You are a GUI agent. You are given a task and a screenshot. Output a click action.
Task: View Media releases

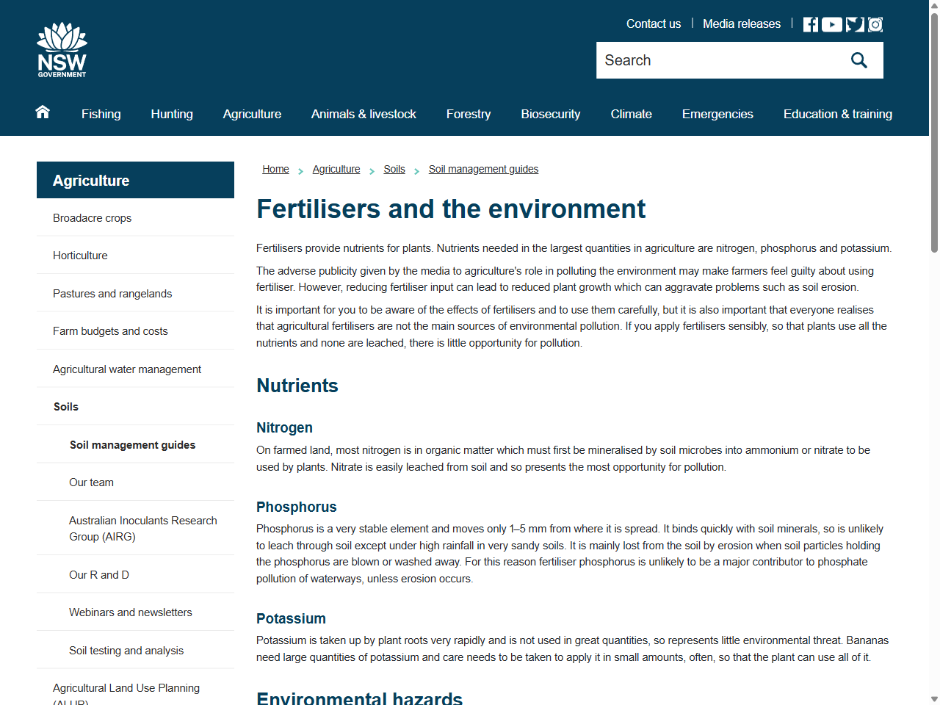coord(741,23)
